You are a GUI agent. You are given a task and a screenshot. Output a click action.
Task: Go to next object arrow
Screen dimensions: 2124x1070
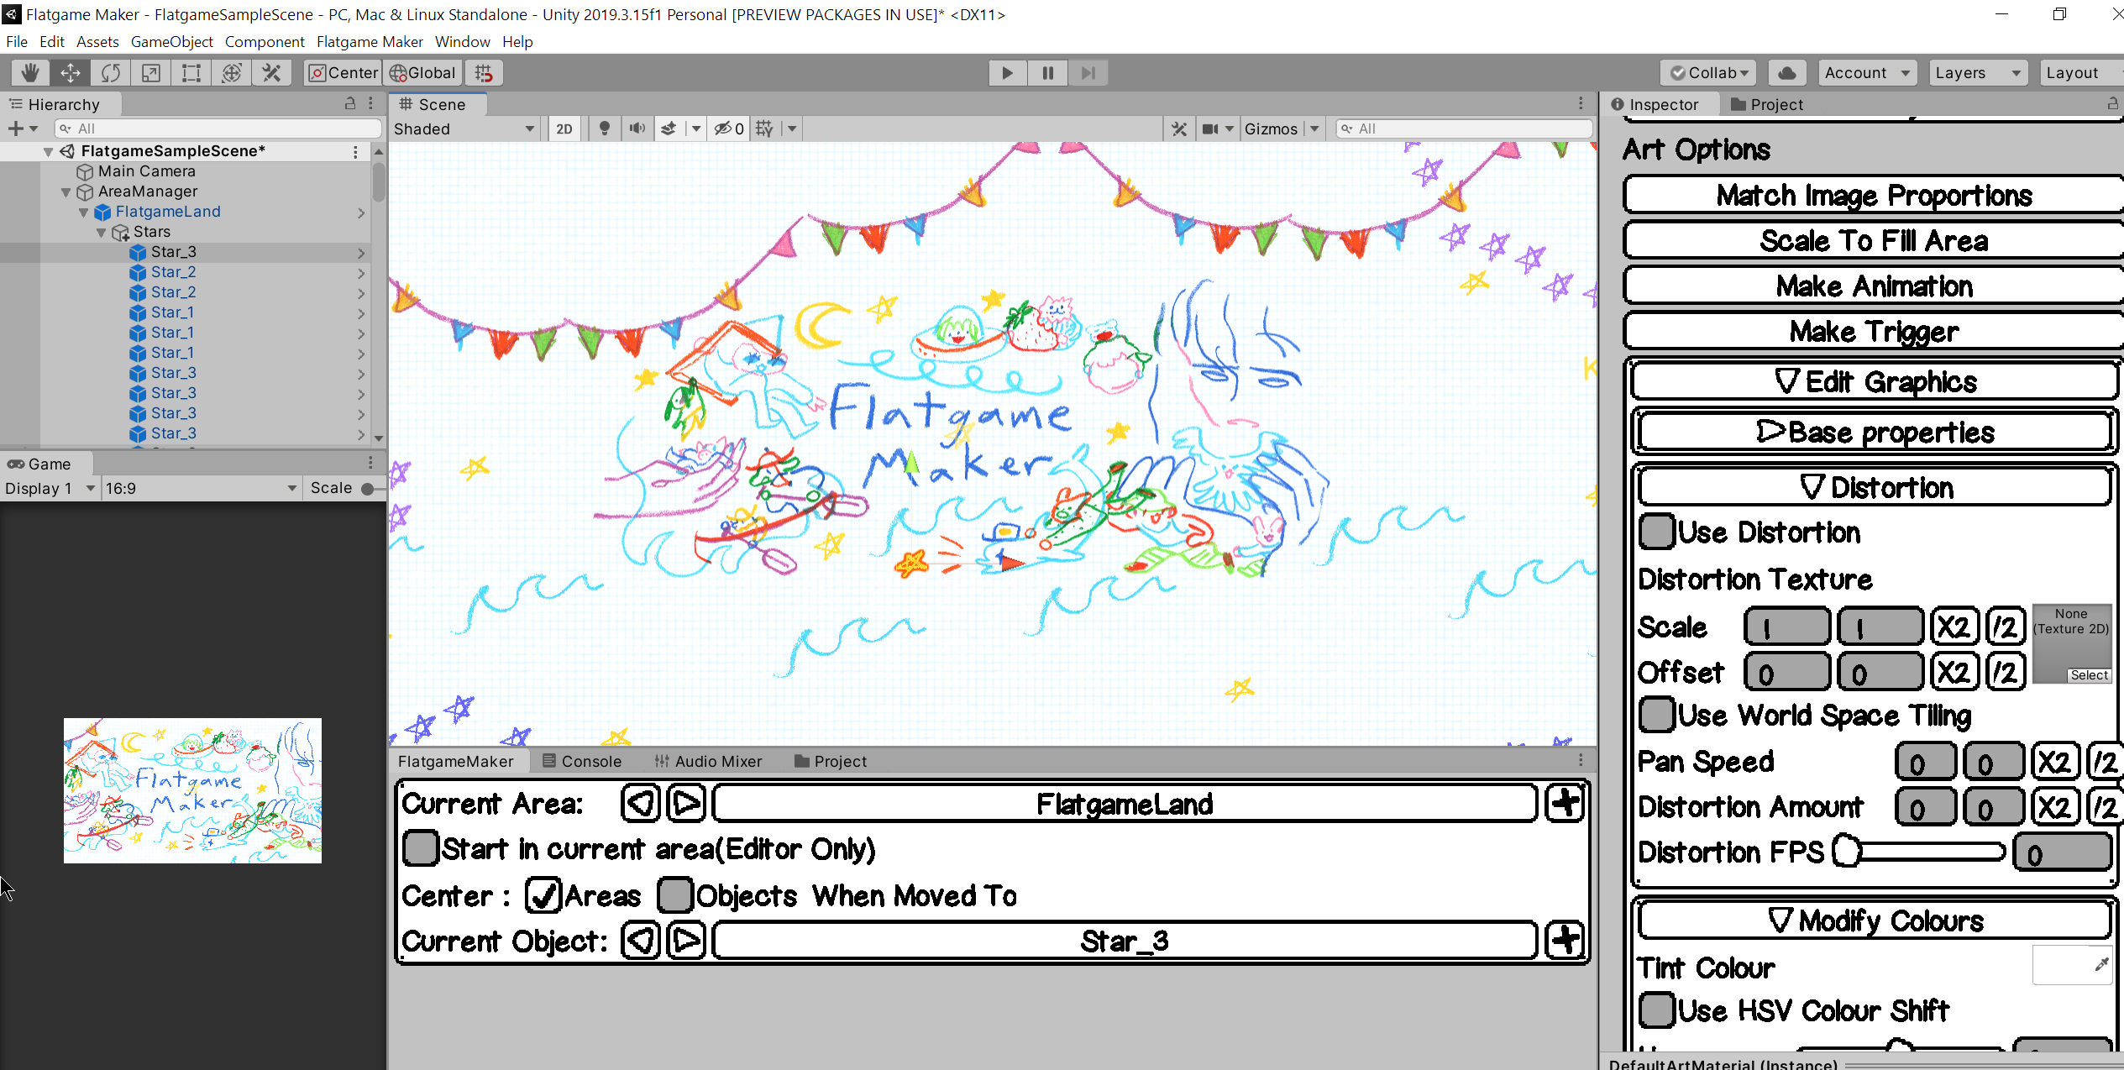[x=687, y=940]
